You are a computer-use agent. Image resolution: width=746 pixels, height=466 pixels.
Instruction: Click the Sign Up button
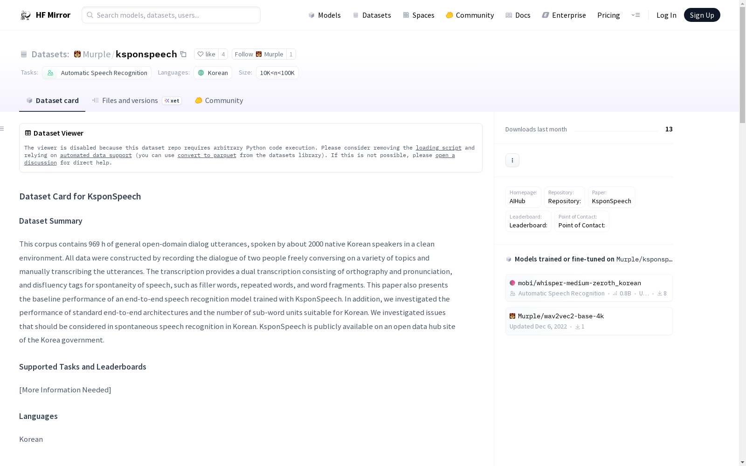(702, 15)
